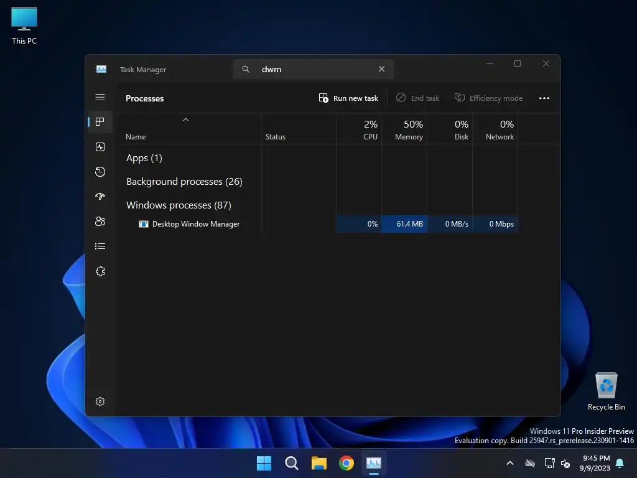Click the 61.4 MB memory cell
Screen dimensions: 637x478
point(404,224)
